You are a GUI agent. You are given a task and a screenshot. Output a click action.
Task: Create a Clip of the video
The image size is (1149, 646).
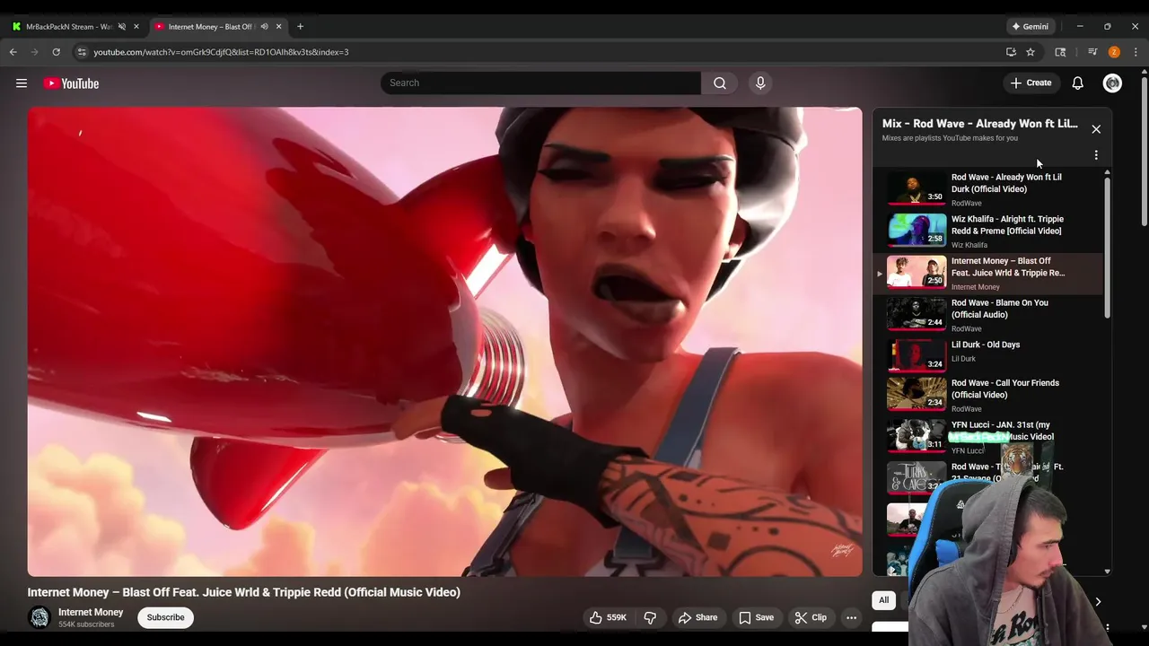[x=811, y=617]
